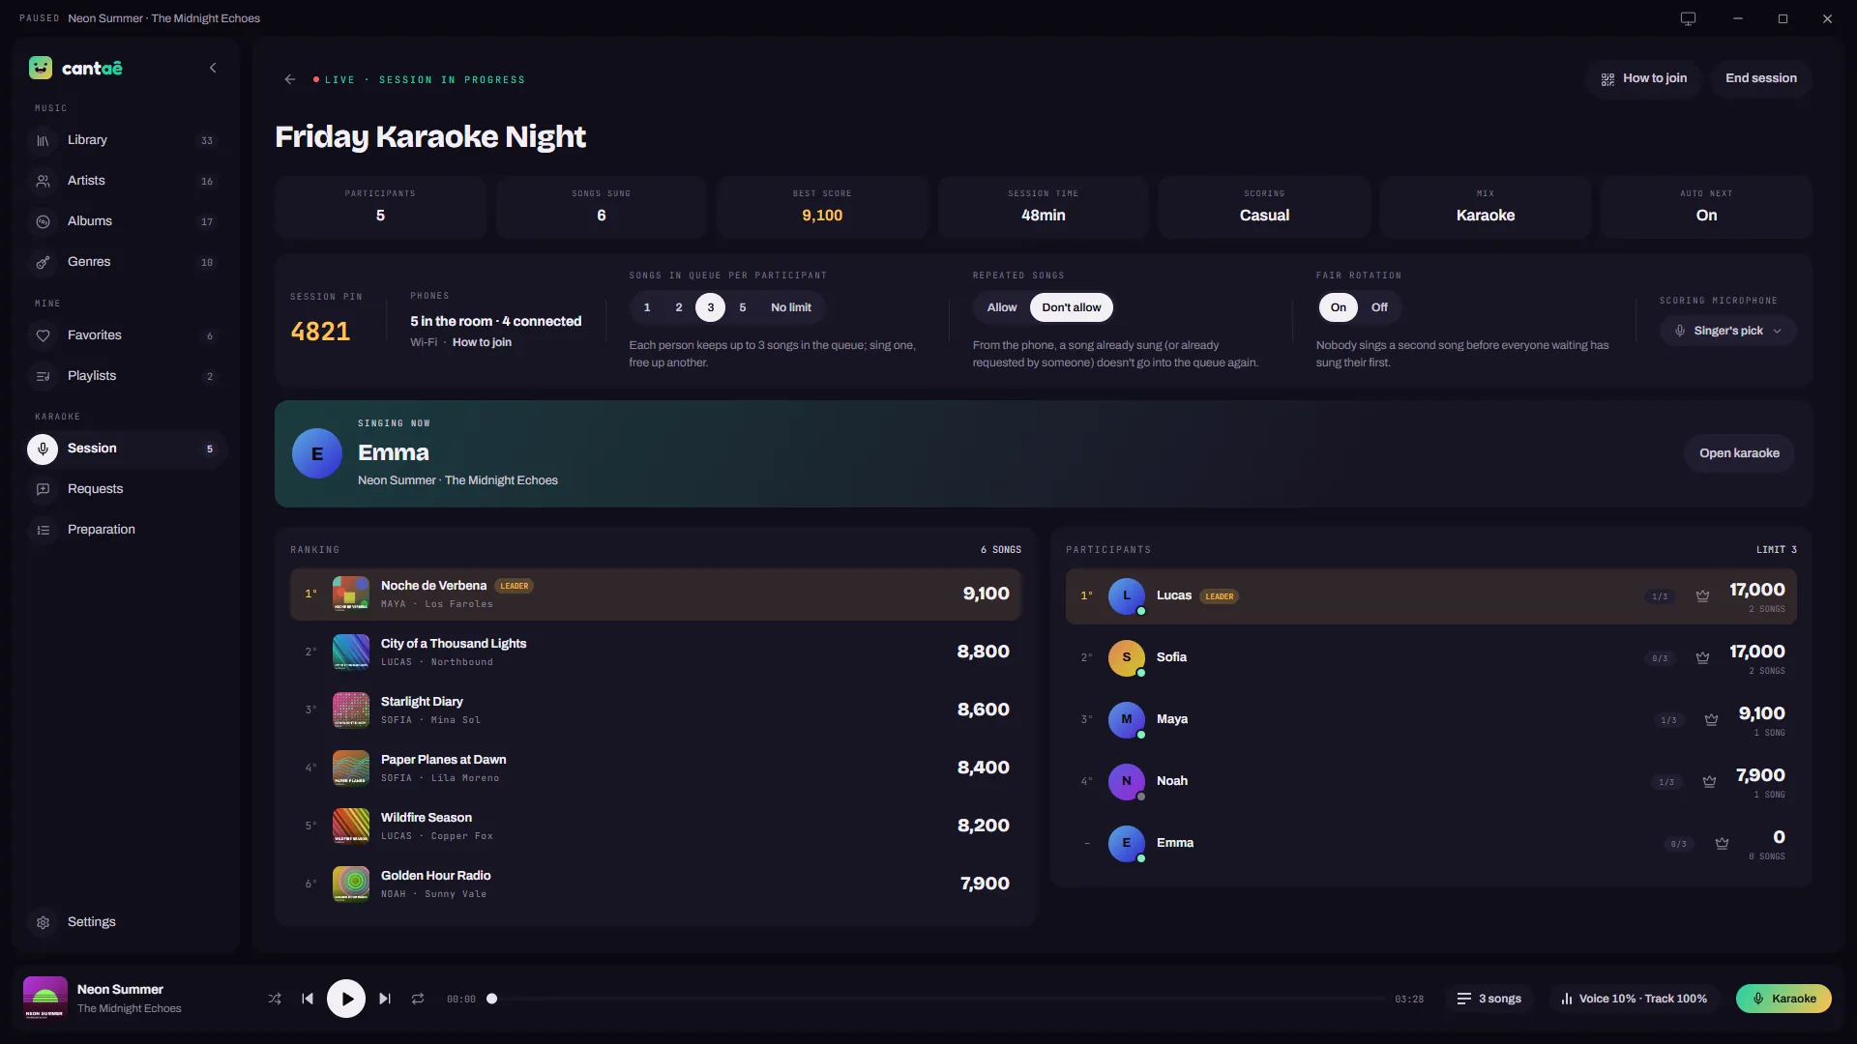Click the crown icon in Emma's row
Viewport: 1857px width, 1044px height.
pyautogui.click(x=1722, y=844)
